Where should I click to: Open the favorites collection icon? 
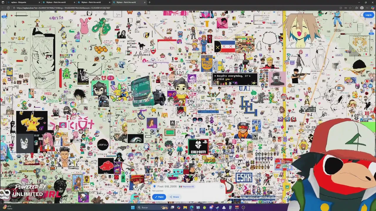coord(357,8)
